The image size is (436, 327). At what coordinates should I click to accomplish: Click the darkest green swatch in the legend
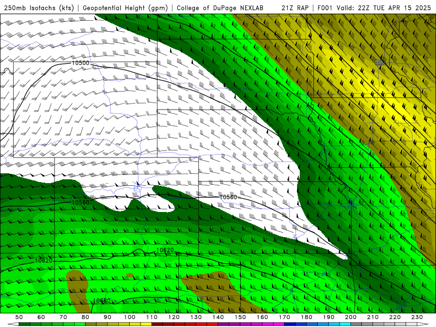(x=25, y=324)
